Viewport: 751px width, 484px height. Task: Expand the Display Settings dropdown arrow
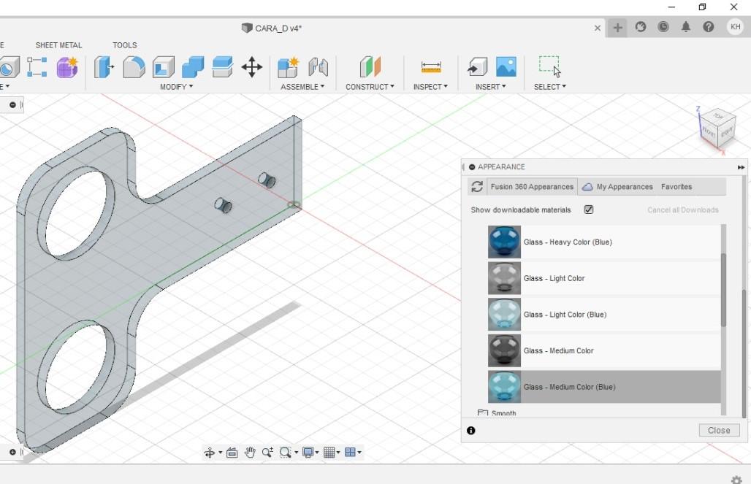(317, 453)
